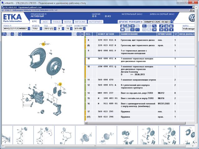Open the ПОДГР dropdown showing 15
This screenshot has height=149, width=199.
pyautogui.click(x=71, y=29)
